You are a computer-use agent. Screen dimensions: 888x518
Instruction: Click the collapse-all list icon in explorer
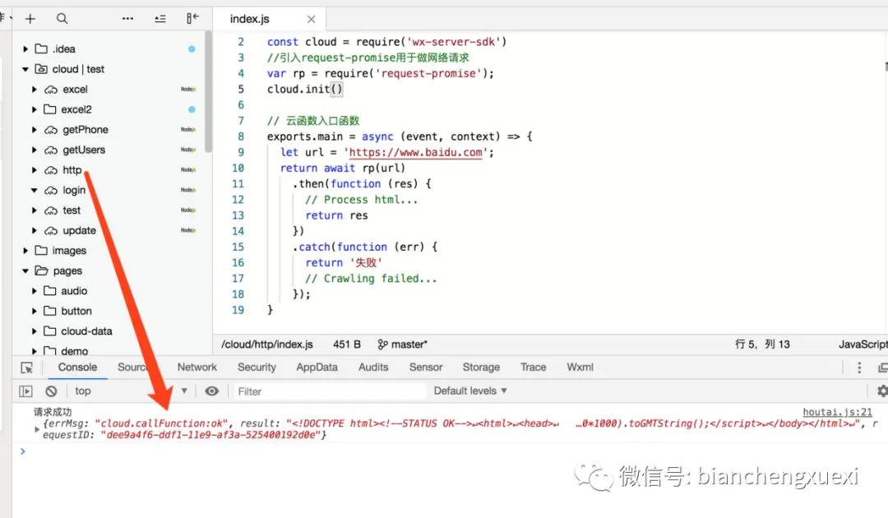pos(160,19)
